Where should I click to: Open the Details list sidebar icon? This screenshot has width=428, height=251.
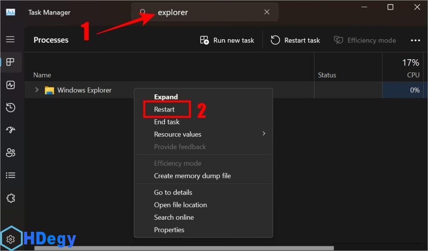10,175
